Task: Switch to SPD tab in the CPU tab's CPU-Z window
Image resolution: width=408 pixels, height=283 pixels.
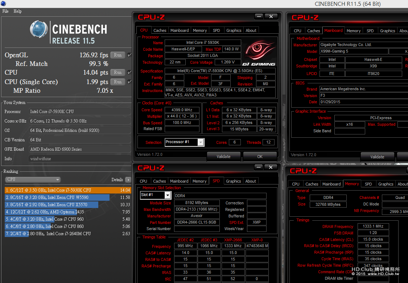Action: 216,30
